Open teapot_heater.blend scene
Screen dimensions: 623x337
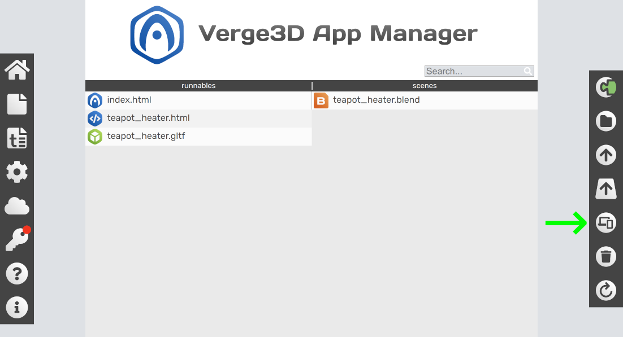[x=377, y=100]
